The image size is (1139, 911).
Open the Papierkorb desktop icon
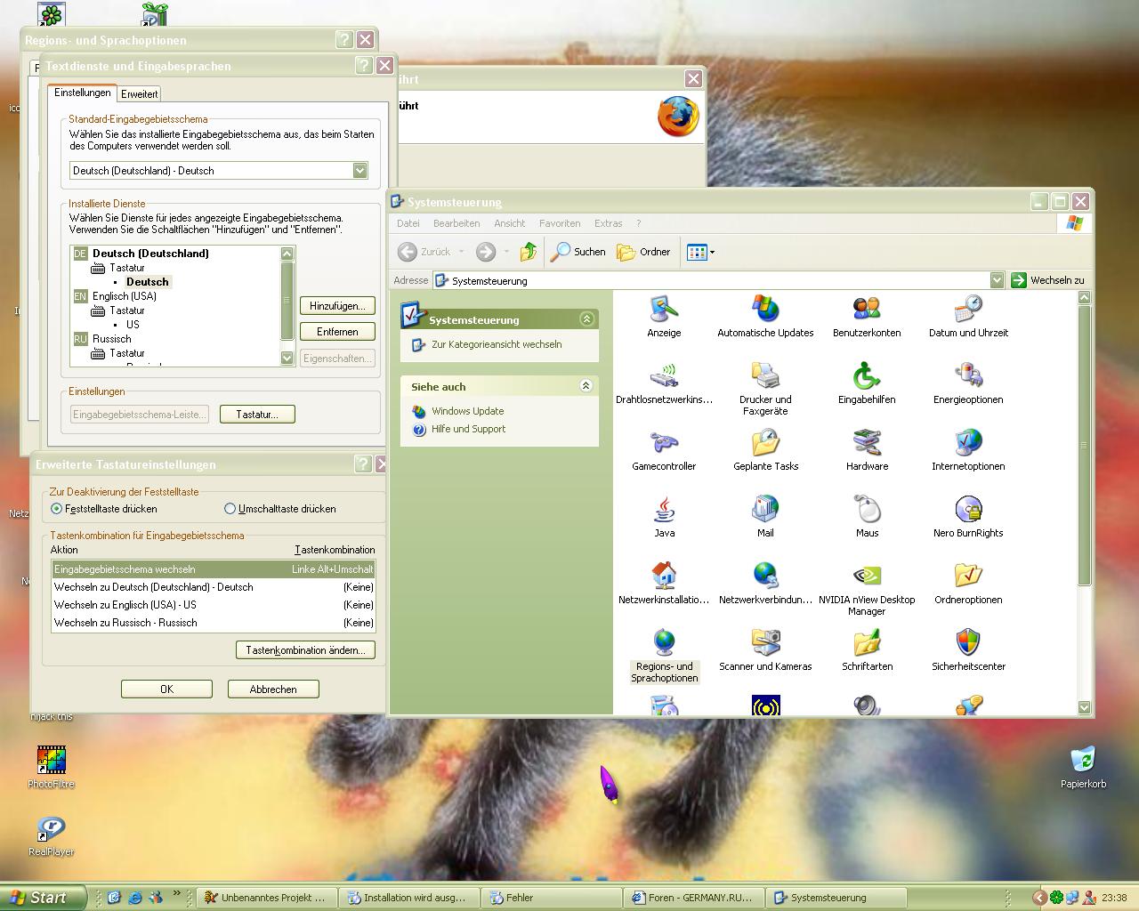[x=1083, y=762]
